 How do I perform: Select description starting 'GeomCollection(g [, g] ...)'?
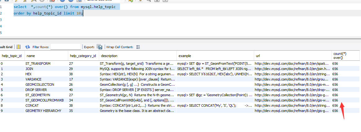pyautogui.click(x=138, y=84)
